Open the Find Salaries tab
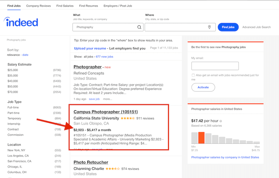The image size is (279, 178). click(x=65, y=6)
